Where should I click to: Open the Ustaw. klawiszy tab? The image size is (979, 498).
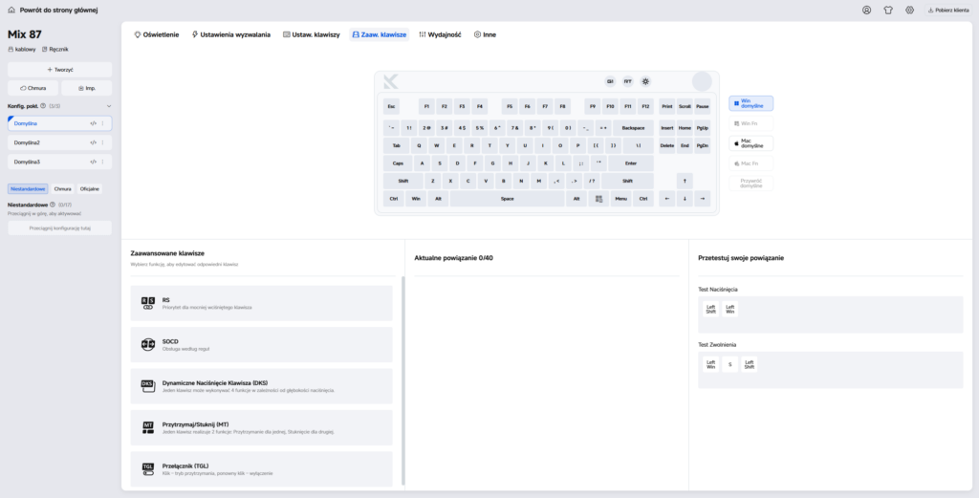(312, 35)
